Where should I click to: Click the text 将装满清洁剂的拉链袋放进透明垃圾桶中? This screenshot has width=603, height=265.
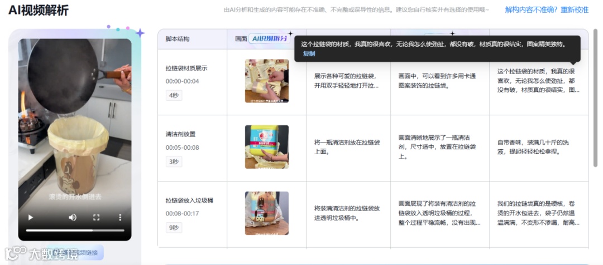[x=347, y=214]
